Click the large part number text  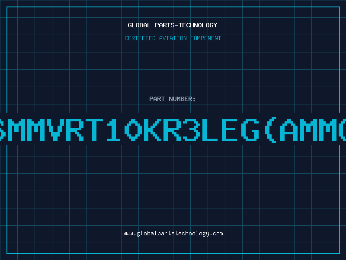173,130
